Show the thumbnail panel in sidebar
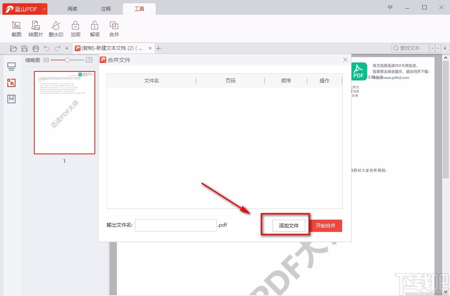 [11, 83]
